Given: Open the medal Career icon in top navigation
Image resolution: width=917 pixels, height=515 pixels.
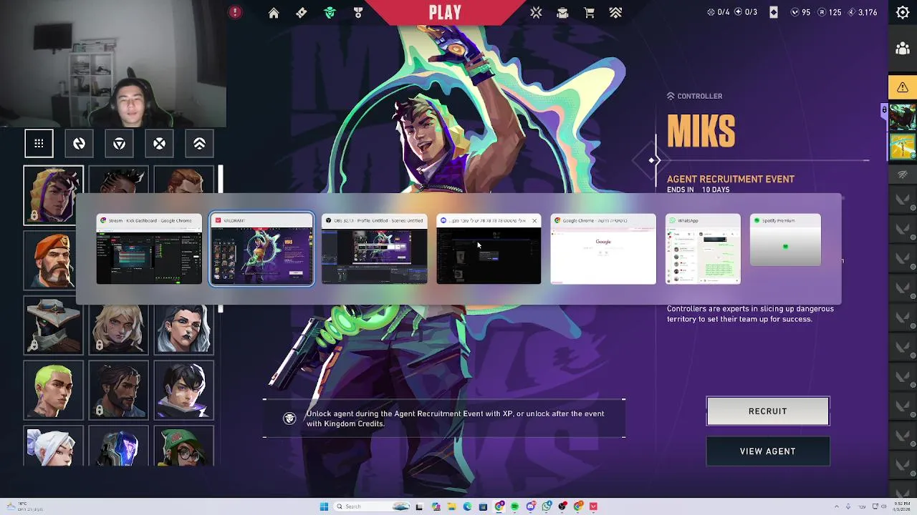Looking at the screenshot, I should 358,13.
